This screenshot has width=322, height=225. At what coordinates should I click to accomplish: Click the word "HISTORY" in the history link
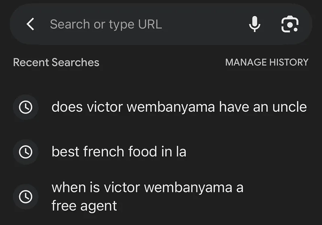point(288,62)
